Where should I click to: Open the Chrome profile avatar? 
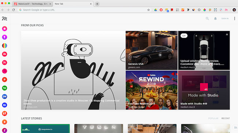(234, 10)
